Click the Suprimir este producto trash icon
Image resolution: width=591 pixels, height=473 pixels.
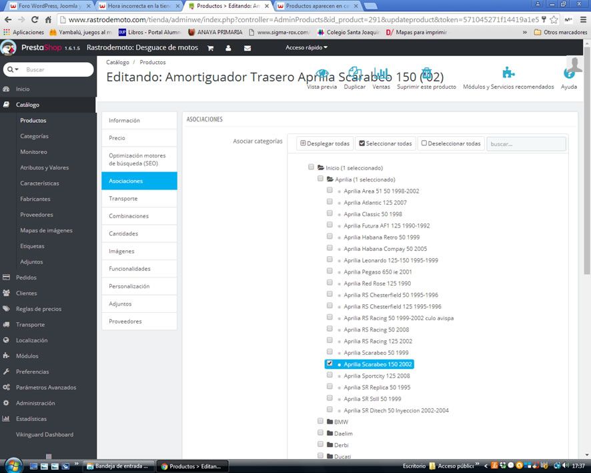coord(426,73)
